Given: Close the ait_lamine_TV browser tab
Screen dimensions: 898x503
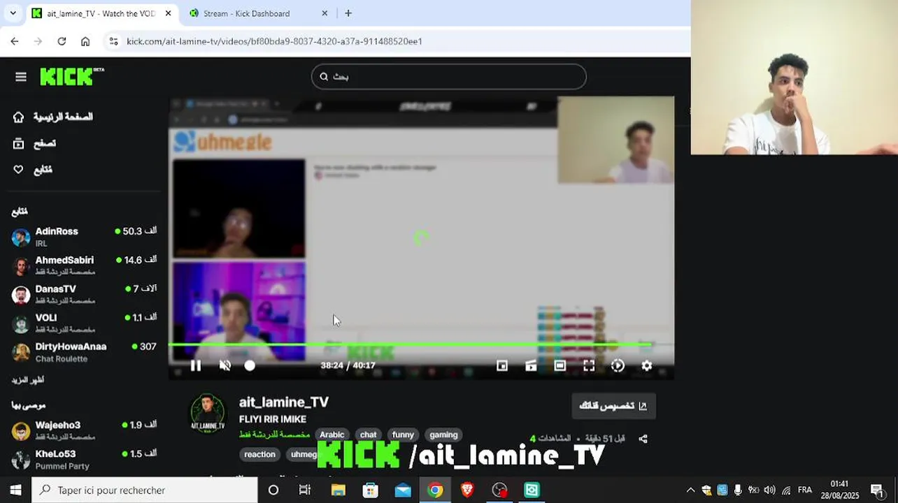Looking at the screenshot, I should tap(168, 13).
